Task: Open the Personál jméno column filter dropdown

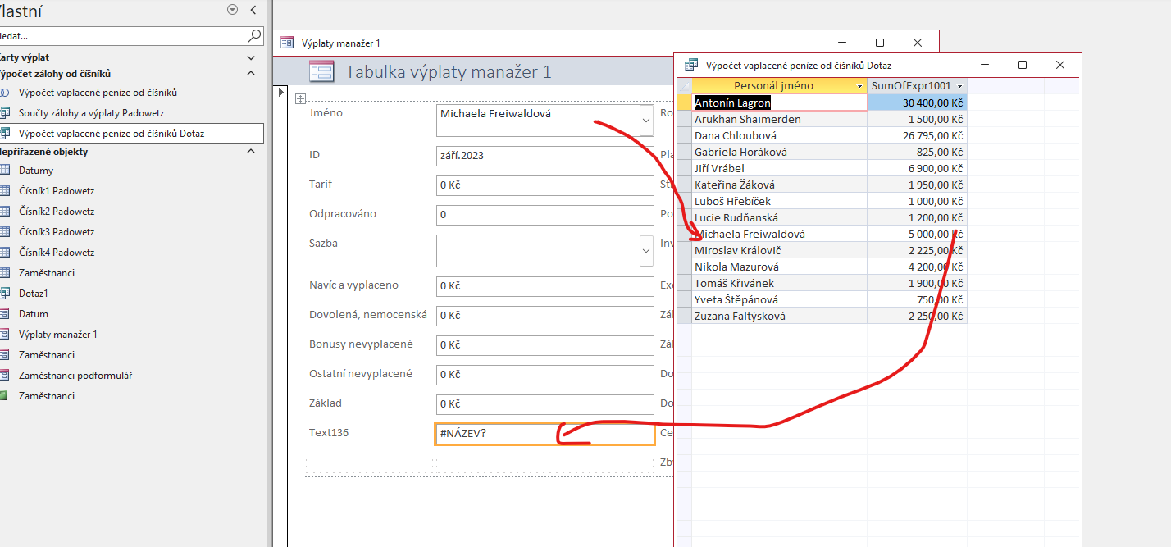Action: (x=859, y=86)
